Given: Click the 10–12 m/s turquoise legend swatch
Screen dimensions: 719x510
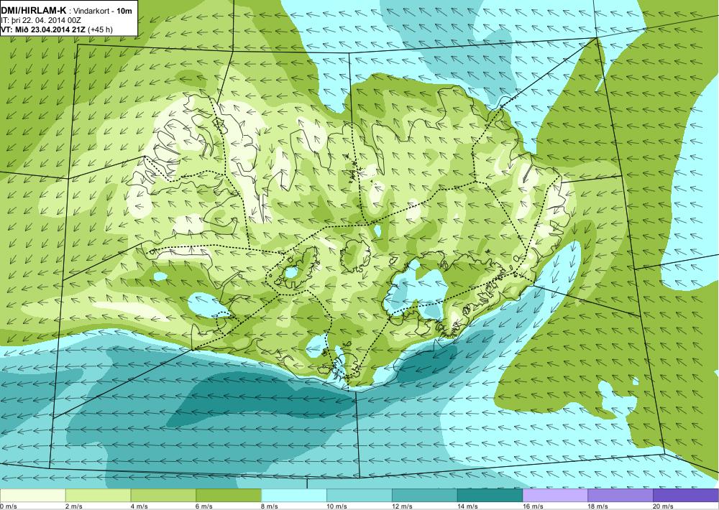Looking at the screenshot, I should (359, 496).
